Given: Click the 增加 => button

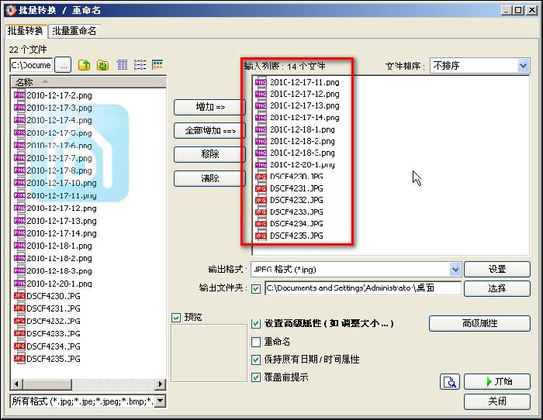Looking at the screenshot, I should (210, 107).
